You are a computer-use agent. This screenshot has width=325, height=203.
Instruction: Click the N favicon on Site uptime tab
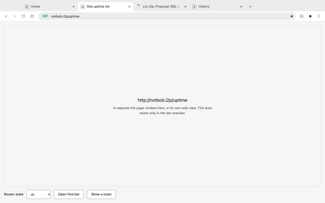83,7
